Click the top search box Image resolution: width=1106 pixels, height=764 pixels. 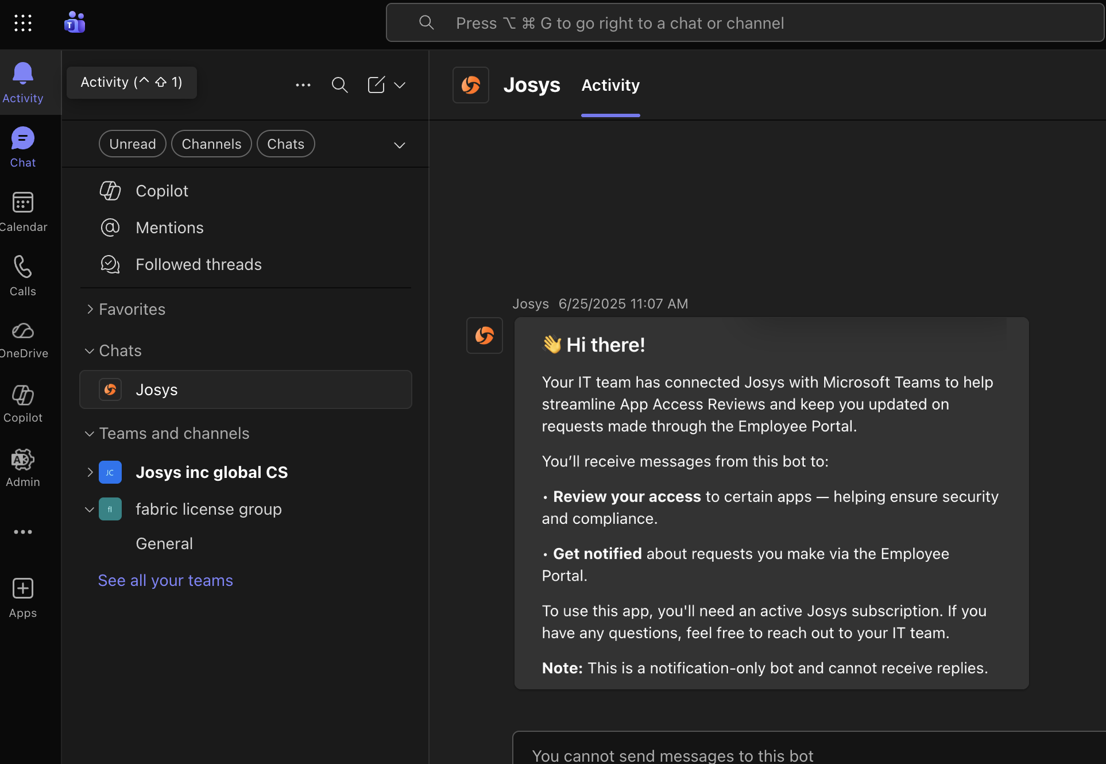pyautogui.click(x=744, y=23)
